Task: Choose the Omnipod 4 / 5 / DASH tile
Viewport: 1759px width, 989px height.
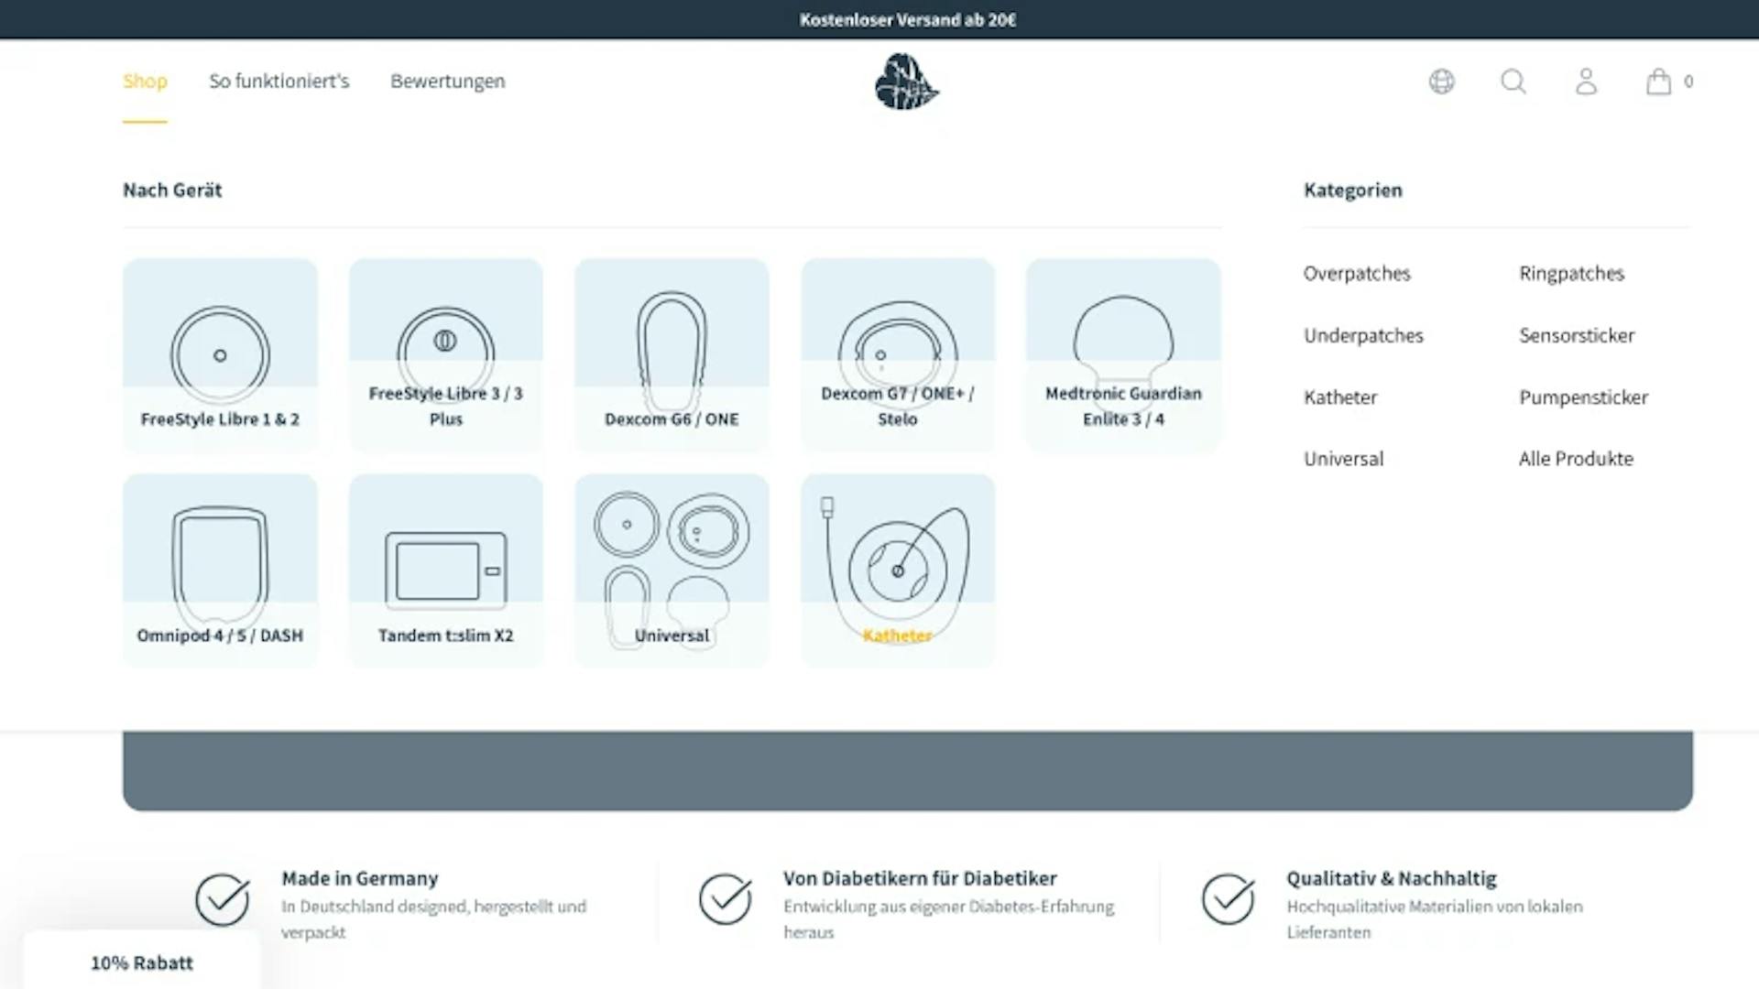Action: (220, 571)
